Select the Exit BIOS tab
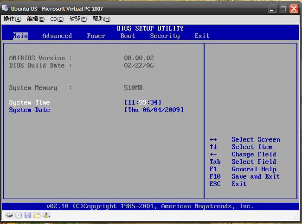 [x=202, y=36]
